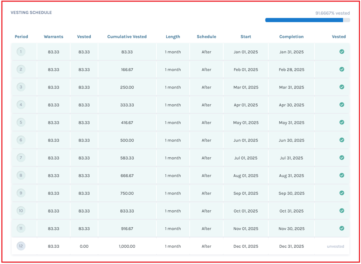Click the VESTING SCHEDULE heading
The width and height of the screenshot is (361, 264).
pyautogui.click(x=31, y=12)
